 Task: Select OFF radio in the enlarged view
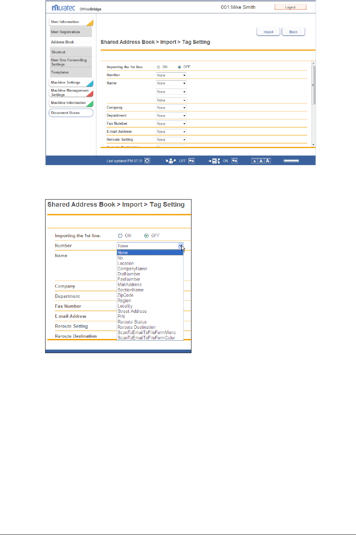pos(147,235)
